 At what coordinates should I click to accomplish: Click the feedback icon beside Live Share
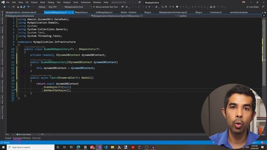263,7
